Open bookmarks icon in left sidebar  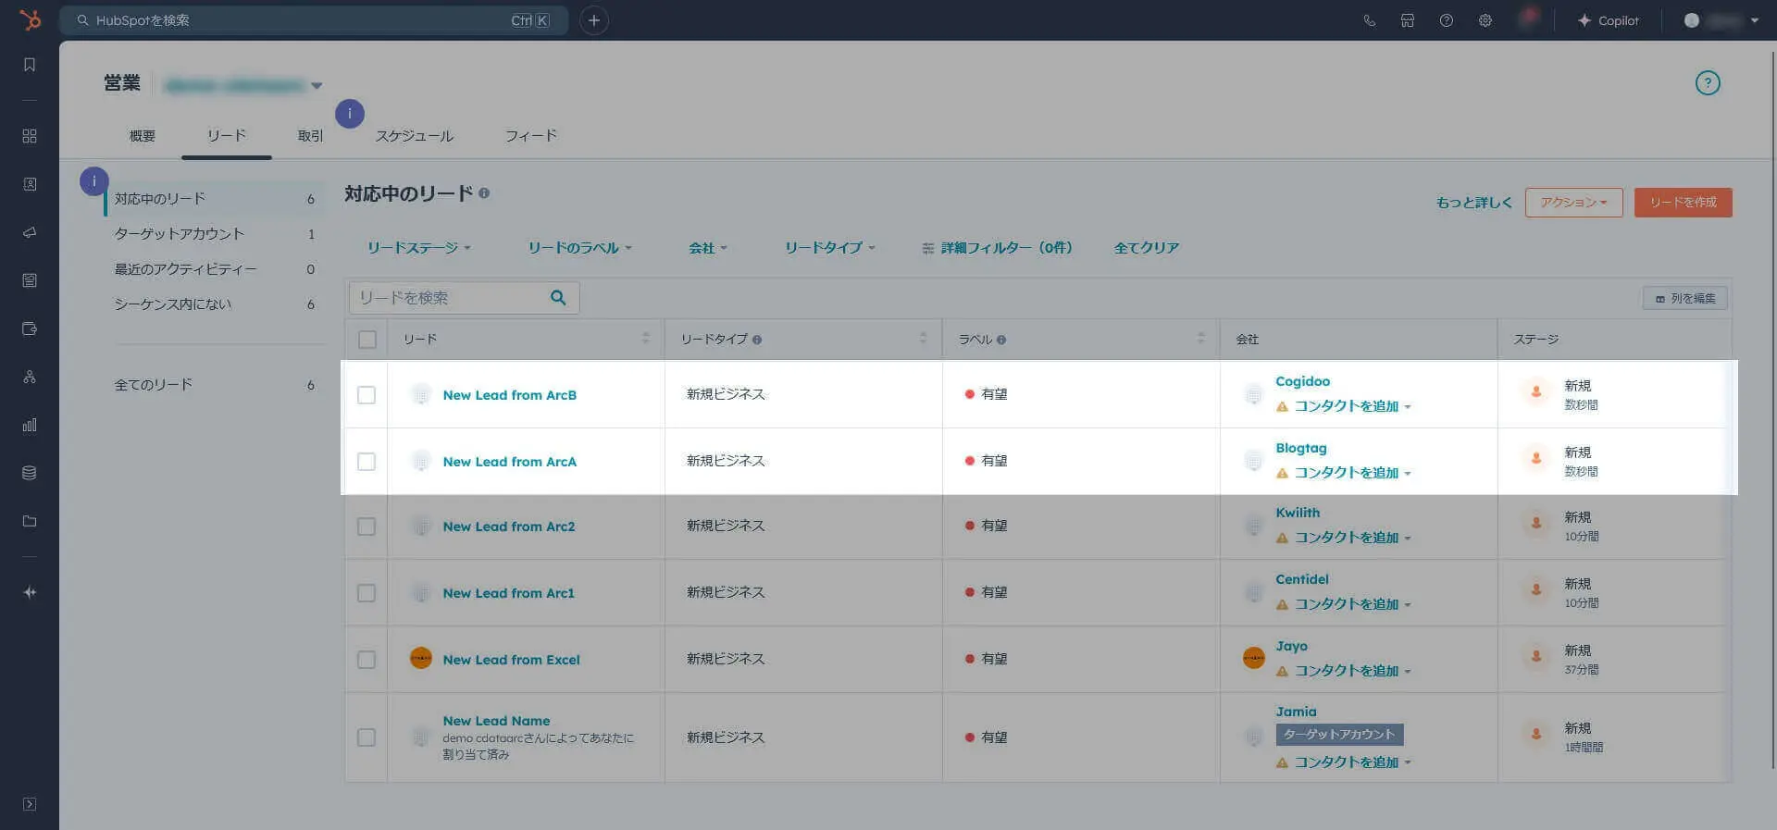[x=30, y=65]
